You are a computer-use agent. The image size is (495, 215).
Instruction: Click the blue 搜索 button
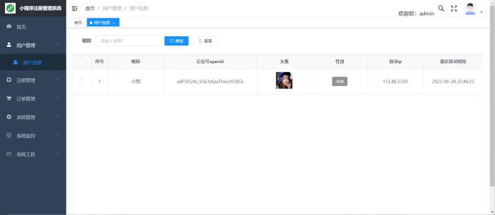(176, 41)
